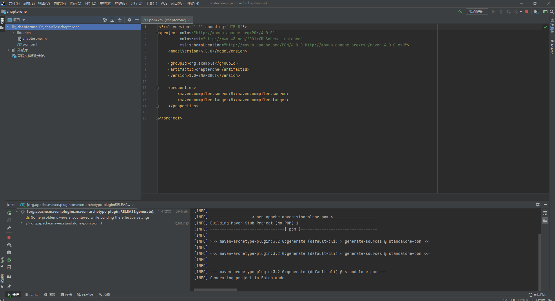Viewport: 555px width, 301px height.
Task: Toggle scroll to end in console
Action: pyautogui.click(x=545, y=220)
